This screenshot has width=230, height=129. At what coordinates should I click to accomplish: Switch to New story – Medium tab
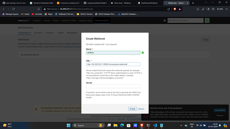point(123,3)
